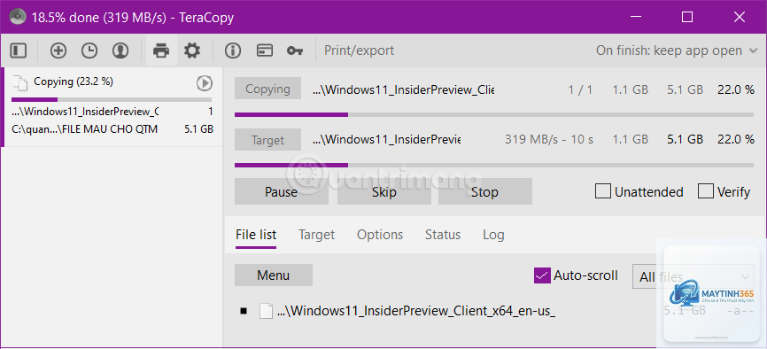Click the Skip button
Screen dimensions: 767x349
point(384,191)
